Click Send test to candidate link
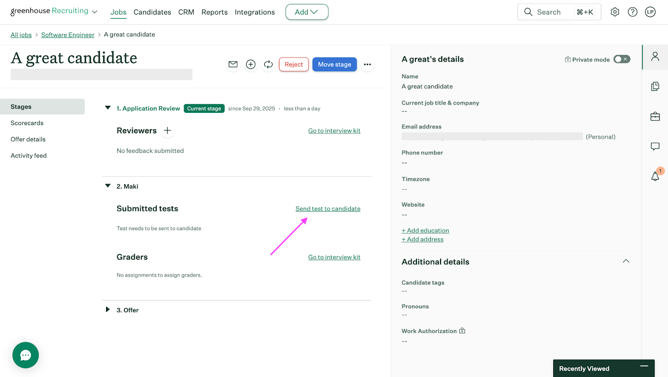Viewport: 668px width, 377px height. click(328, 209)
